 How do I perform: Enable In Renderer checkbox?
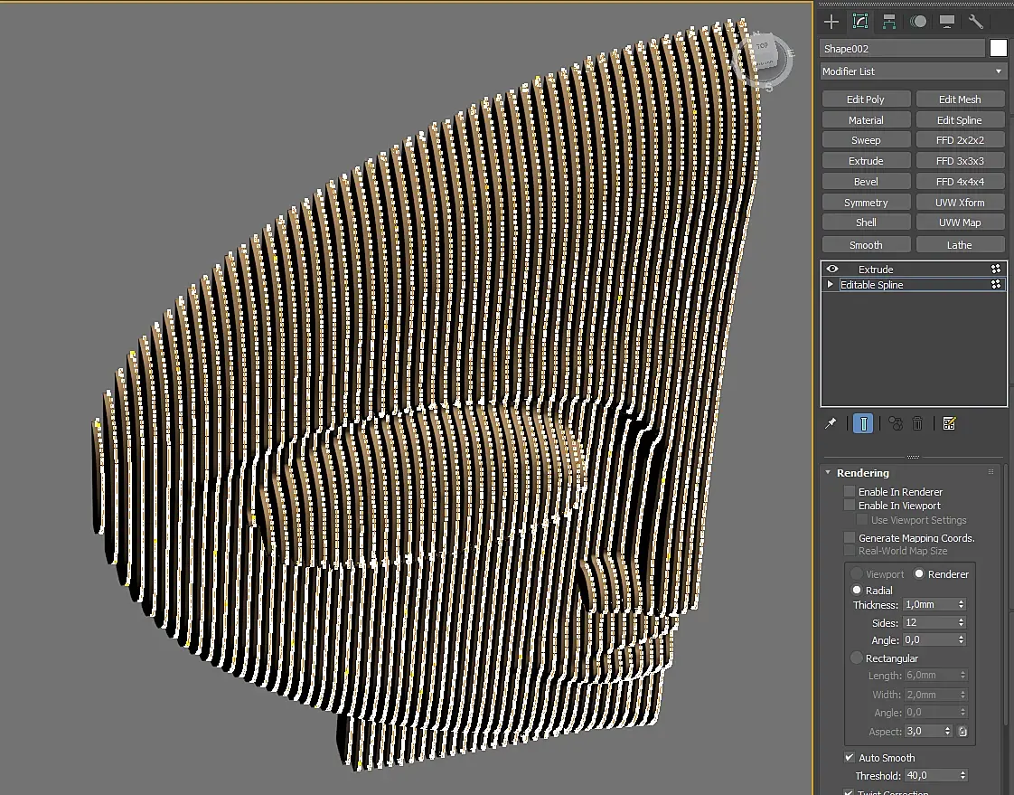[x=850, y=492]
